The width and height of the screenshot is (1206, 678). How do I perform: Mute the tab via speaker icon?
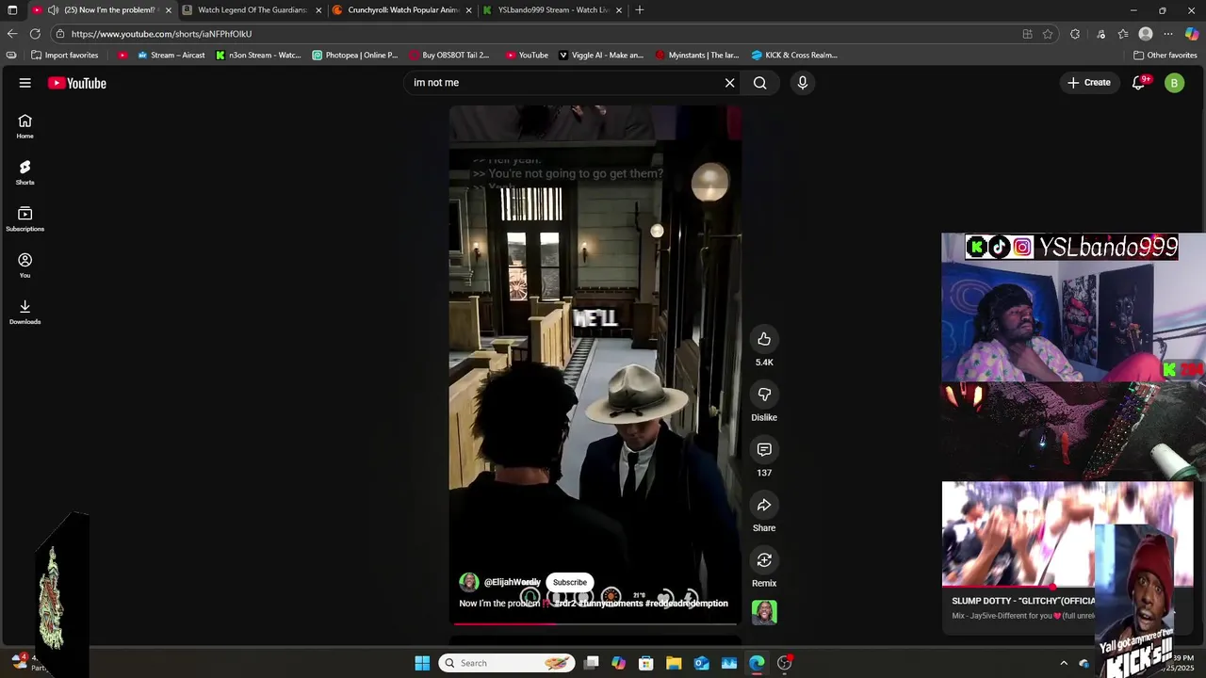[x=53, y=10]
